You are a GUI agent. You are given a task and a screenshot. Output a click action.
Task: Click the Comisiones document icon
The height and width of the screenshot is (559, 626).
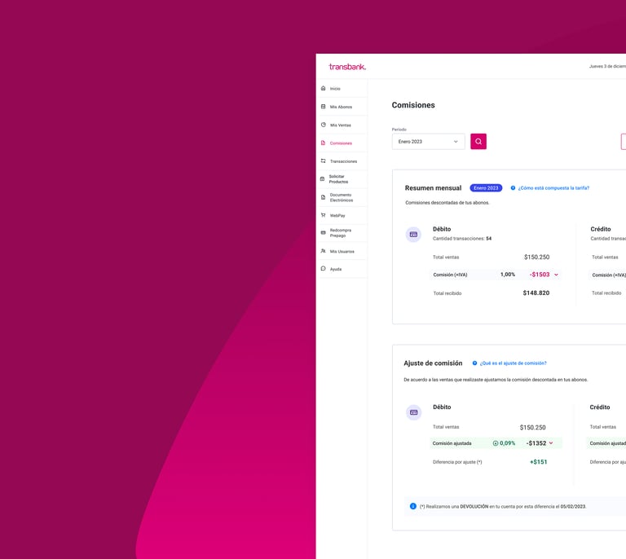click(323, 143)
